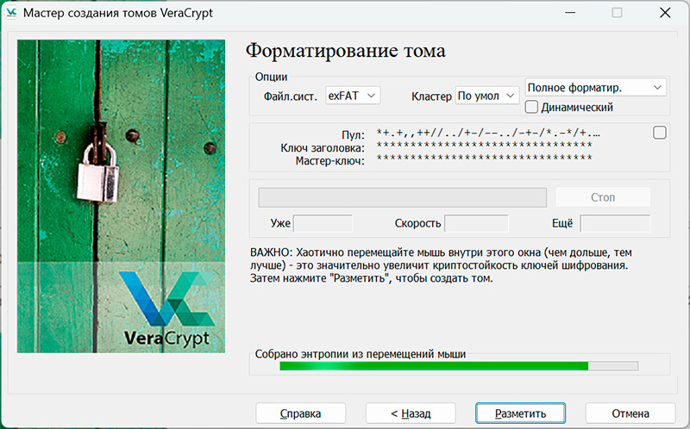Close the volume creation wizard window
The width and height of the screenshot is (690, 429).
point(664,13)
